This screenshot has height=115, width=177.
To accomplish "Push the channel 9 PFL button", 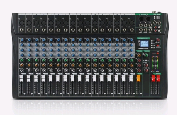I will pos(83,93).
